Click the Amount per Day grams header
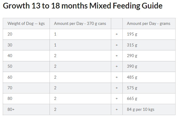The image size is (178, 116). tap(149, 23)
